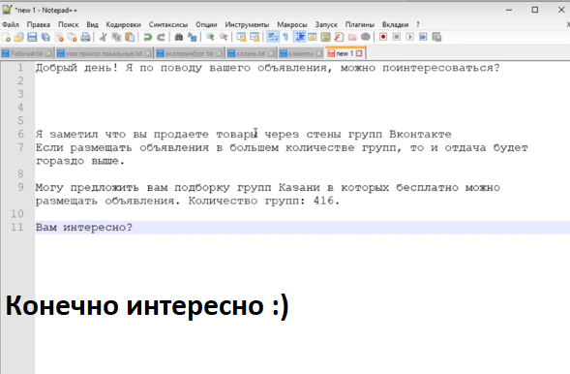Toggle Show All Characters pilcrow icon
The height and width of the screenshot is (374, 570).
coord(285,37)
